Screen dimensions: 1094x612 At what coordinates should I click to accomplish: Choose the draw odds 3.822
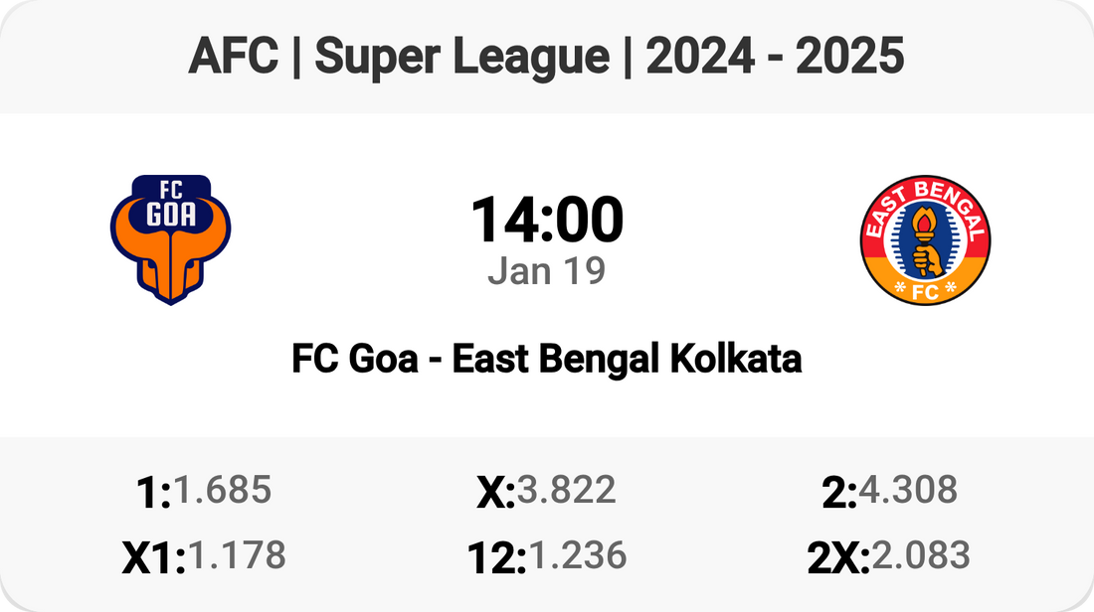(x=566, y=490)
